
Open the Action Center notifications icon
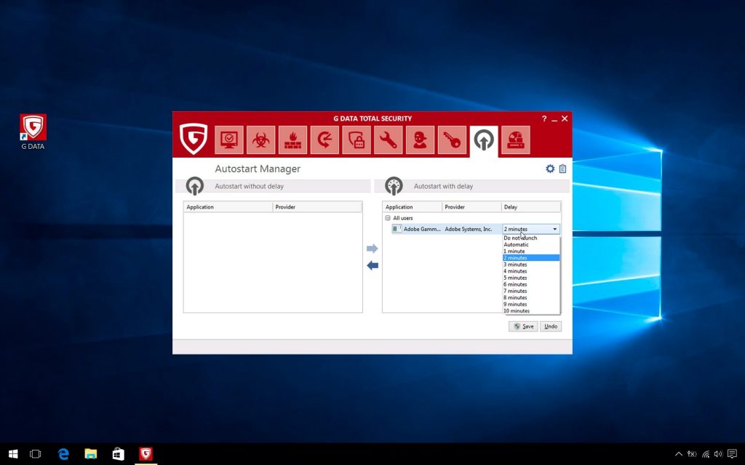732,454
